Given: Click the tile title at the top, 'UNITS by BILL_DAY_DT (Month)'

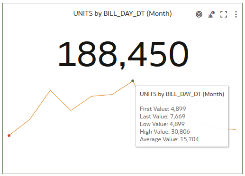Looking at the screenshot, I should [x=122, y=14].
